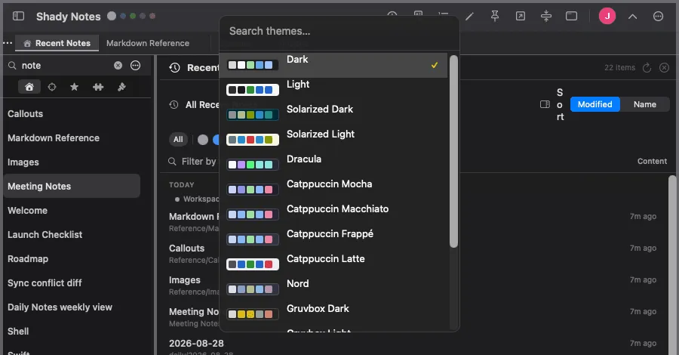Click the 22 items count label
The image size is (679, 355).
tap(619, 68)
